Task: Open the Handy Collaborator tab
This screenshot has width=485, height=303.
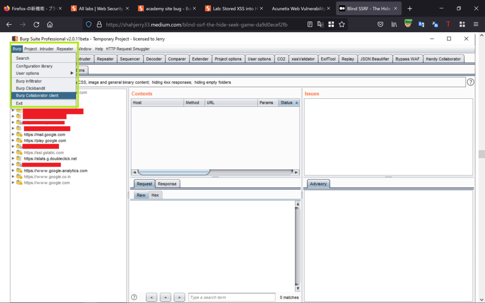Action: coord(443,59)
